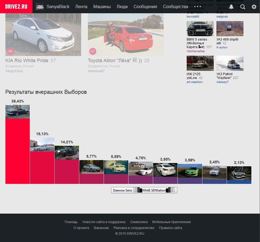Open Сообщения section
The width and height of the screenshot is (260, 242).
pos(145,6)
